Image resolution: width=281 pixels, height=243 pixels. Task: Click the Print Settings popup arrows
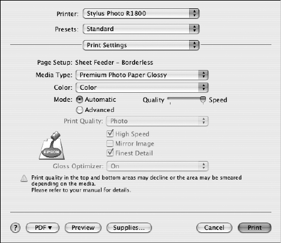pos(194,45)
